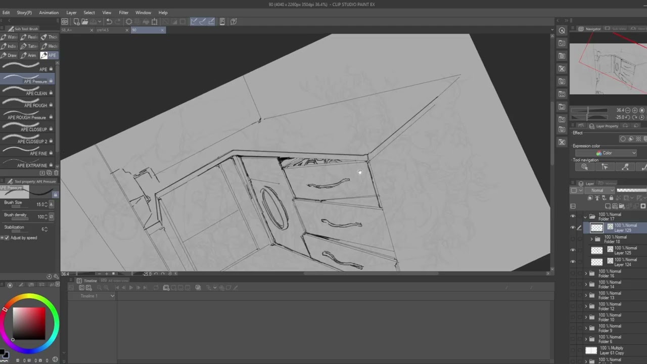Click the color wheel tab icon

10,285
